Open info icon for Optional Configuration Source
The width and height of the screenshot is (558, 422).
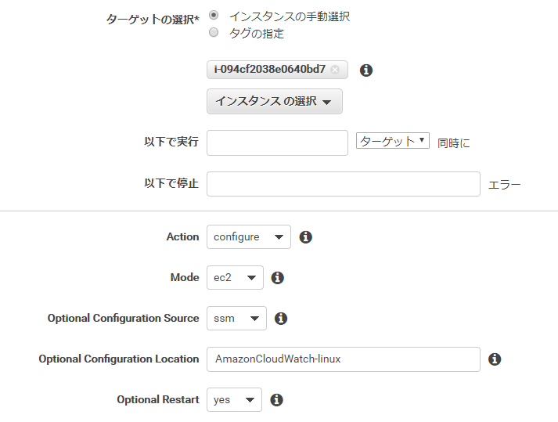[x=281, y=318]
